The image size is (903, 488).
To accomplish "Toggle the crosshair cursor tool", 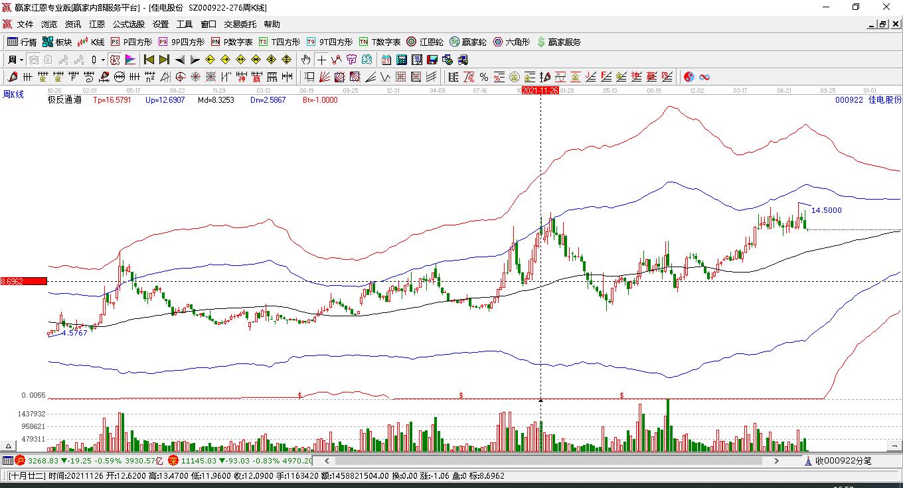I will point(321,60).
